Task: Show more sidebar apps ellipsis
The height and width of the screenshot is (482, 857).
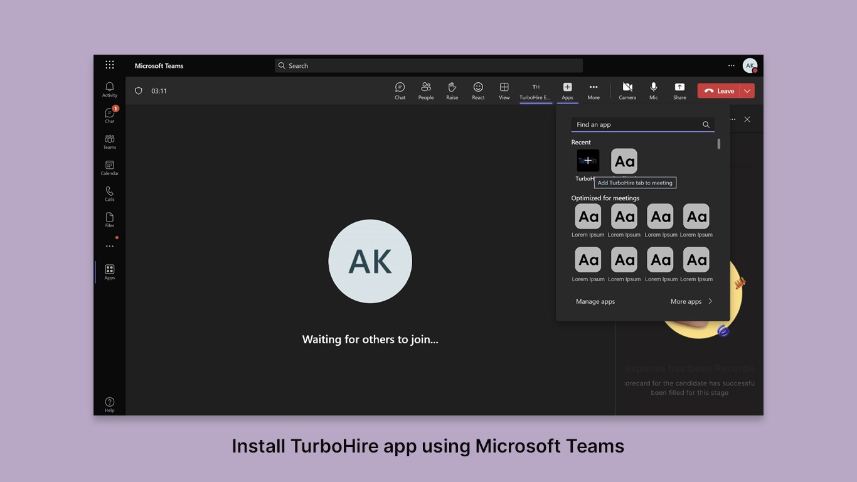Action: click(x=110, y=246)
